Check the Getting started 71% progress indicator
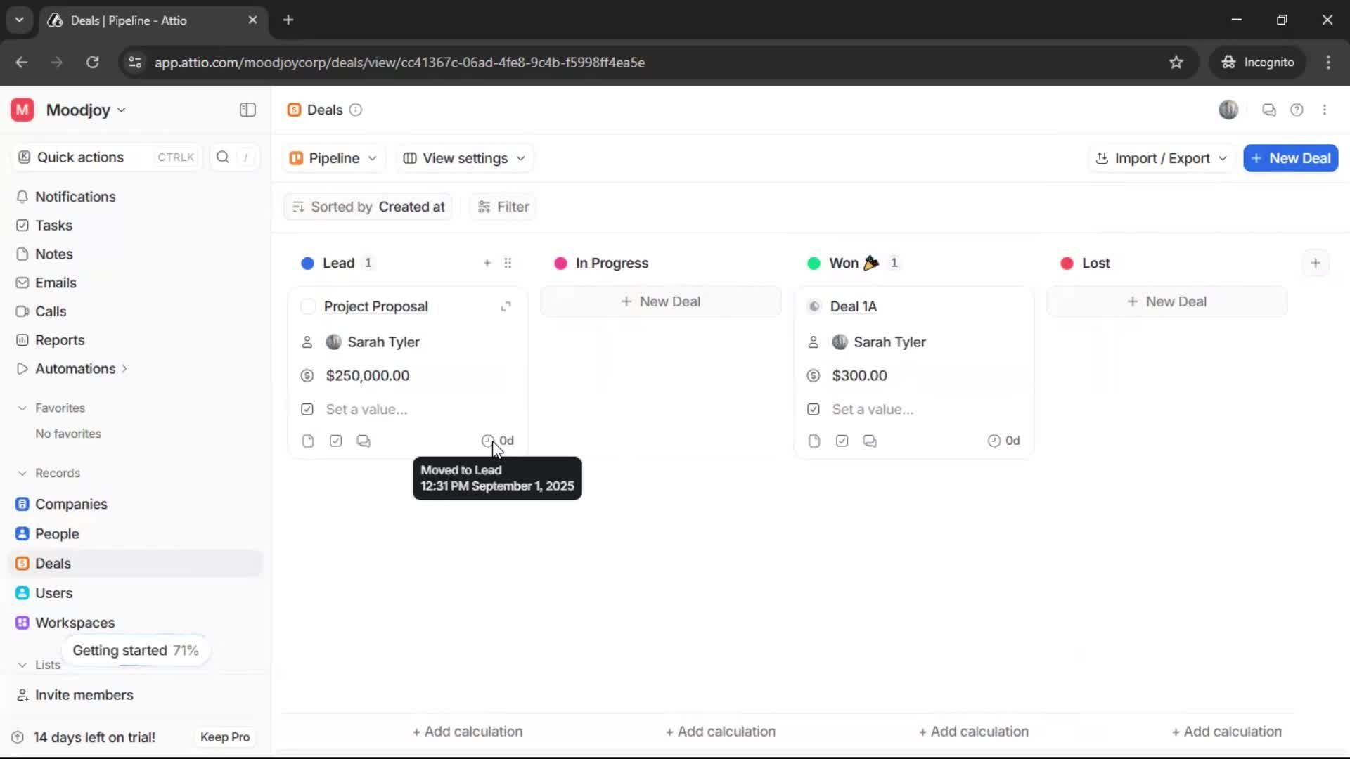This screenshot has width=1350, height=759. click(x=136, y=650)
